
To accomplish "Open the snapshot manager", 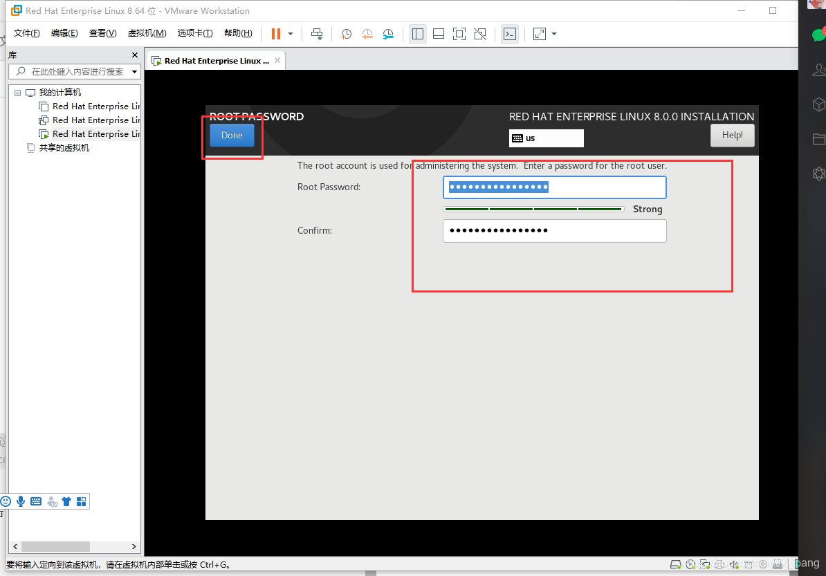I will tap(388, 34).
